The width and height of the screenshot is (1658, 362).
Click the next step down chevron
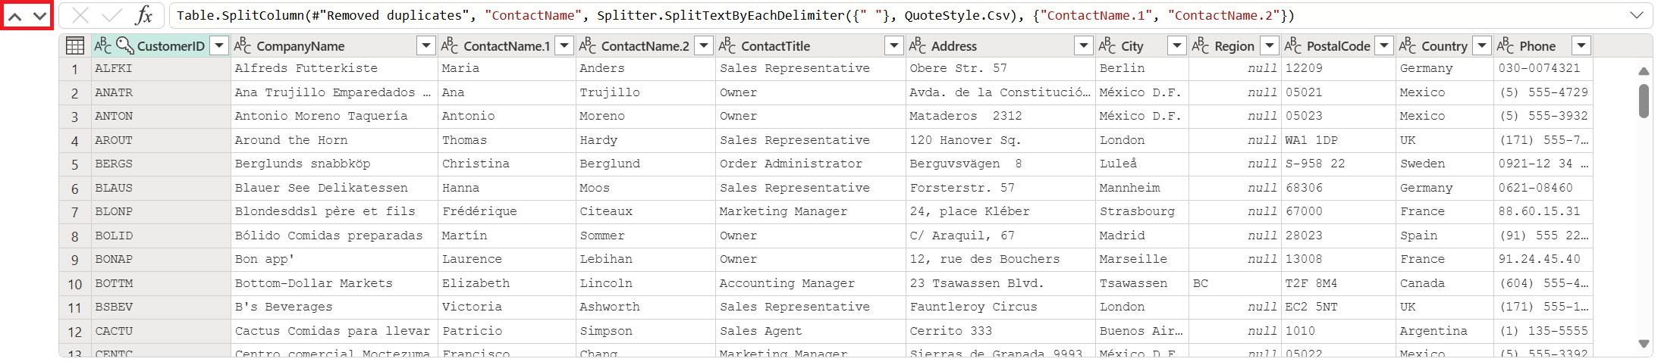click(39, 16)
